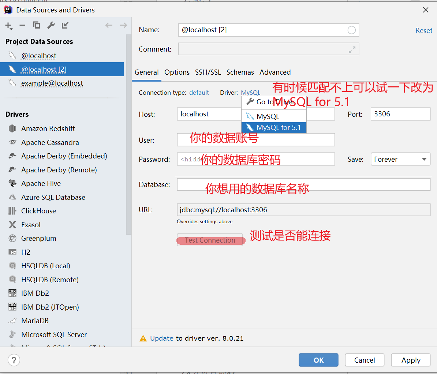Choose Exasol driver
437x374 pixels.
(x=31, y=225)
